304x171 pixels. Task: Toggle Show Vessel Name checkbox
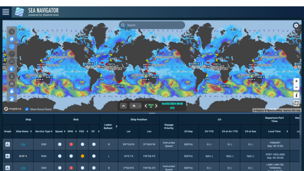point(27,109)
